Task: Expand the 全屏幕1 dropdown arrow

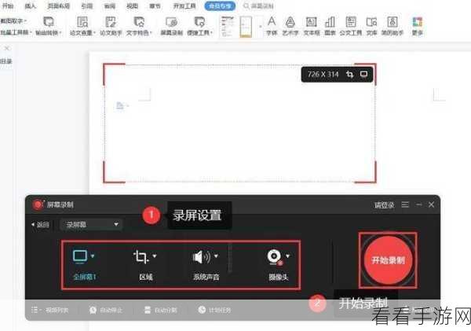Action: point(93,256)
